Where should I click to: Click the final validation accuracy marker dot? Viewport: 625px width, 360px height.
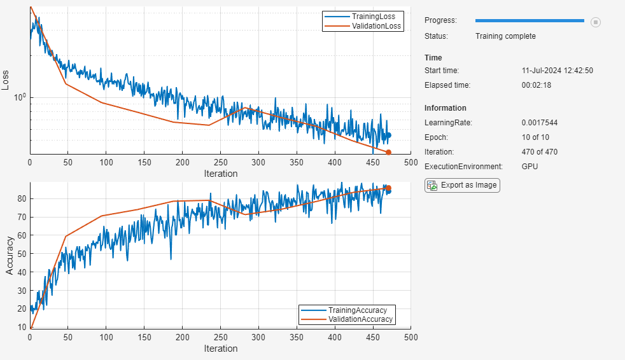388,188
